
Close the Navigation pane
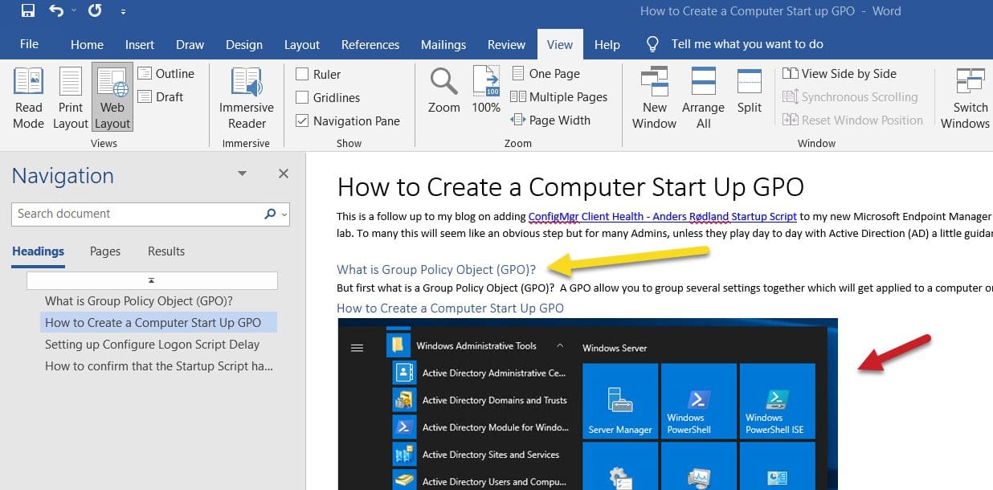click(x=283, y=174)
